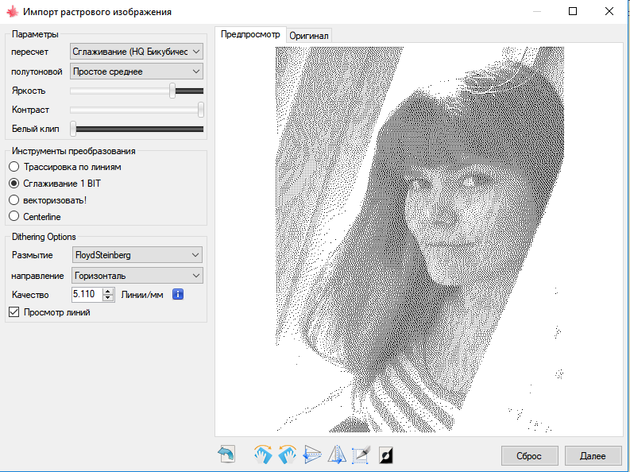Click the Далее next button
The height and width of the screenshot is (472, 630).
(593, 456)
